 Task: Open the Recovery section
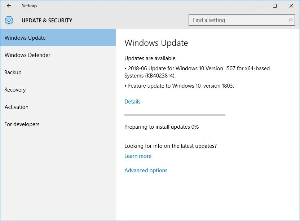[58, 89]
